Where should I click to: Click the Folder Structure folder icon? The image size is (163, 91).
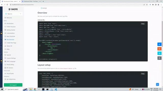tap(5, 27)
